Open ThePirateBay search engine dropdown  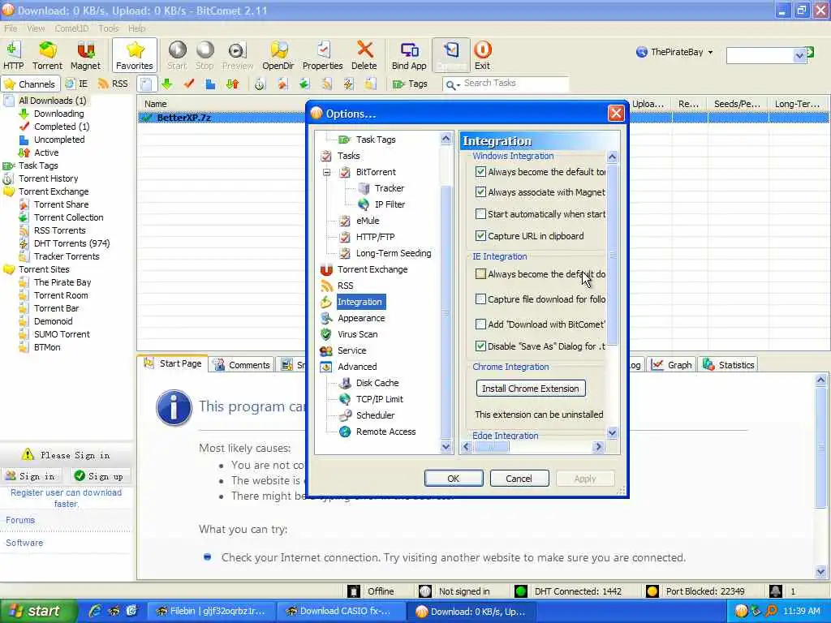(710, 52)
